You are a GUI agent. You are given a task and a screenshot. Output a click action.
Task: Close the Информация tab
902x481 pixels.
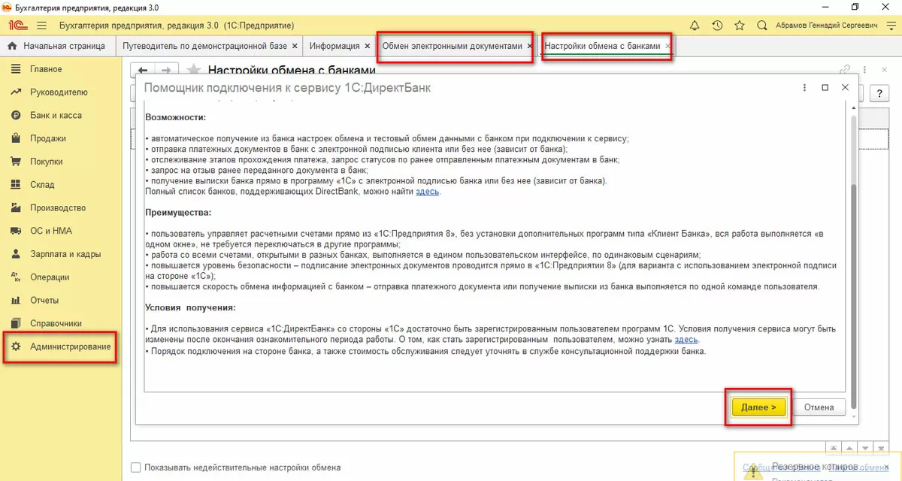(x=367, y=47)
